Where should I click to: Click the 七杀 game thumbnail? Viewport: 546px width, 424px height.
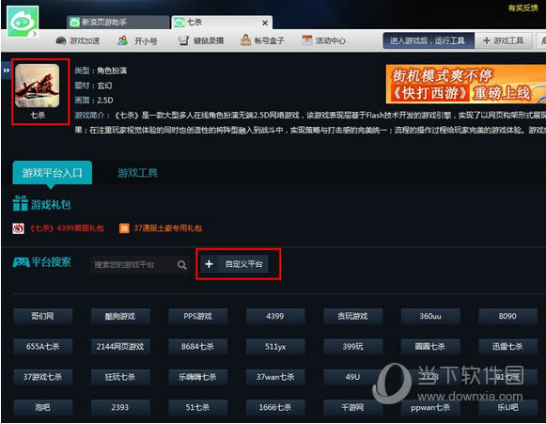coord(38,86)
